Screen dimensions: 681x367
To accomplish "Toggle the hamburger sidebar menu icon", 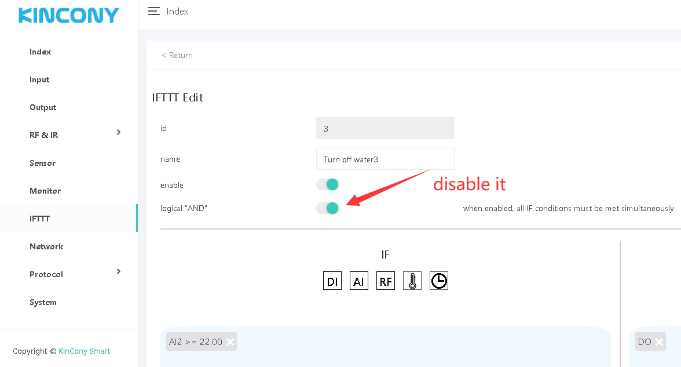I will coord(154,12).
